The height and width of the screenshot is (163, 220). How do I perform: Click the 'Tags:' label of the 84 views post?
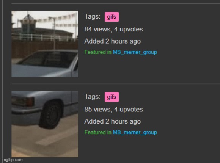tap(92, 16)
